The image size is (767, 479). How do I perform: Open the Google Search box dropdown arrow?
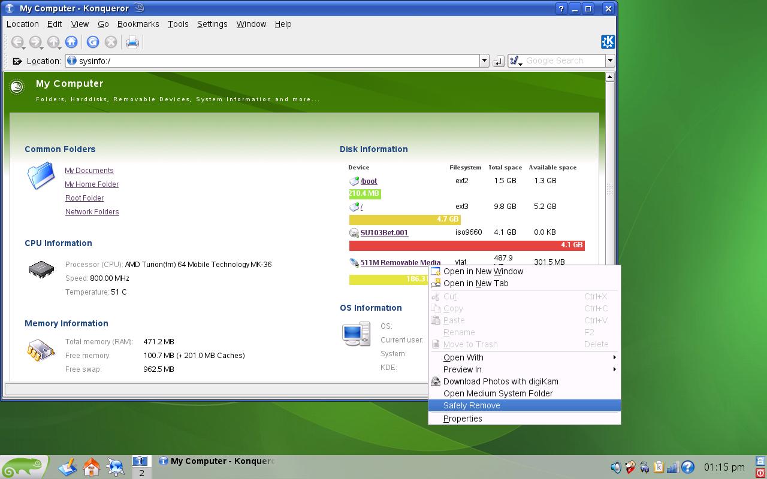click(610, 60)
